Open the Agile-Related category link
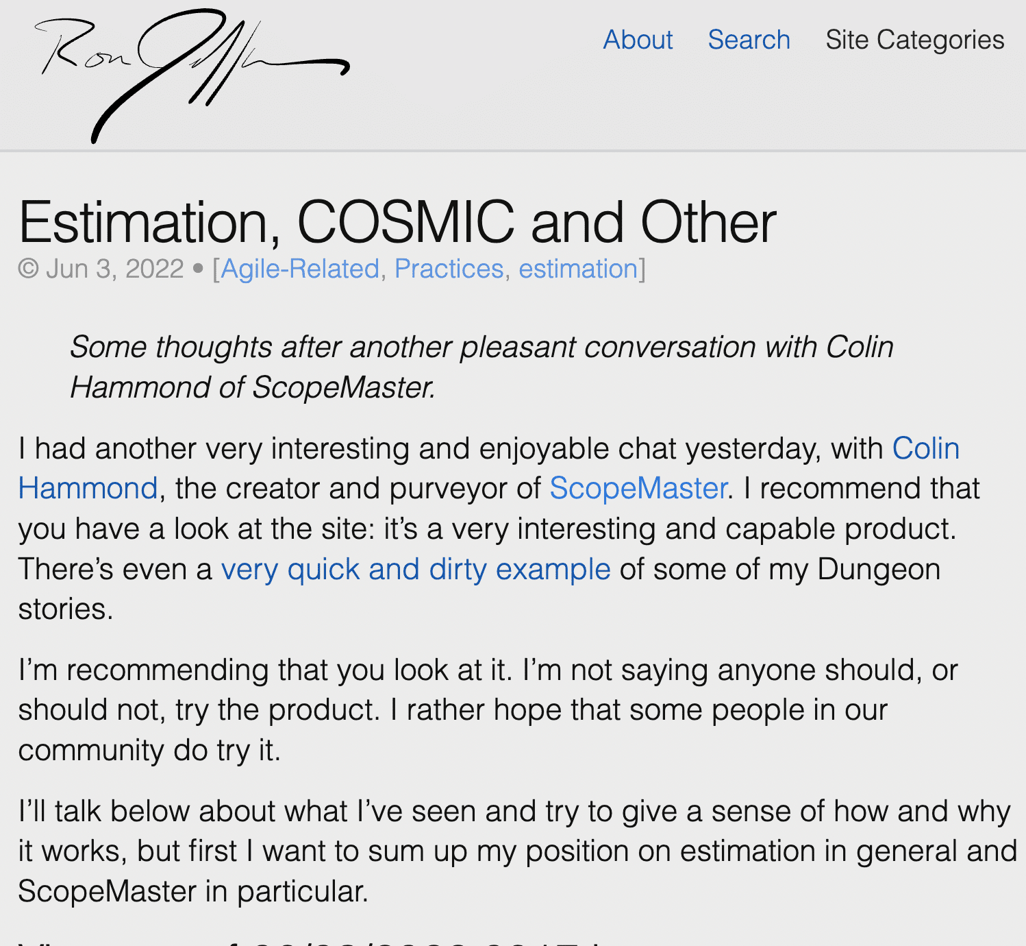Screen dimensions: 1026x946 click(x=300, y=269)
